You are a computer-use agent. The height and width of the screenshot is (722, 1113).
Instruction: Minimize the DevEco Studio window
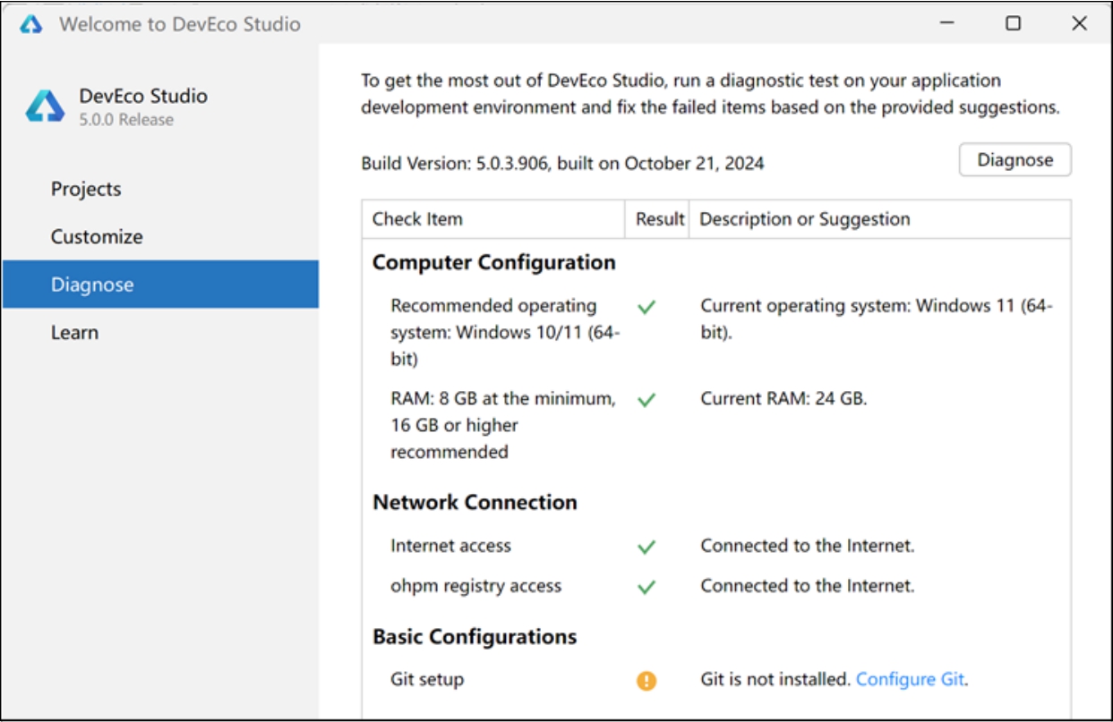pos(946,24)
